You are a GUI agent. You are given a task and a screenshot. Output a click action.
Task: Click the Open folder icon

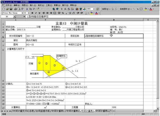pos(7,9)
